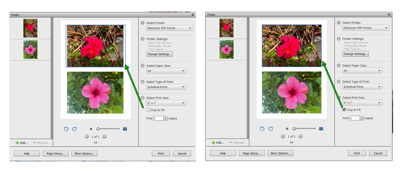Uncheck the checked Crop to Fit box
407x173 pixels.
344,110
